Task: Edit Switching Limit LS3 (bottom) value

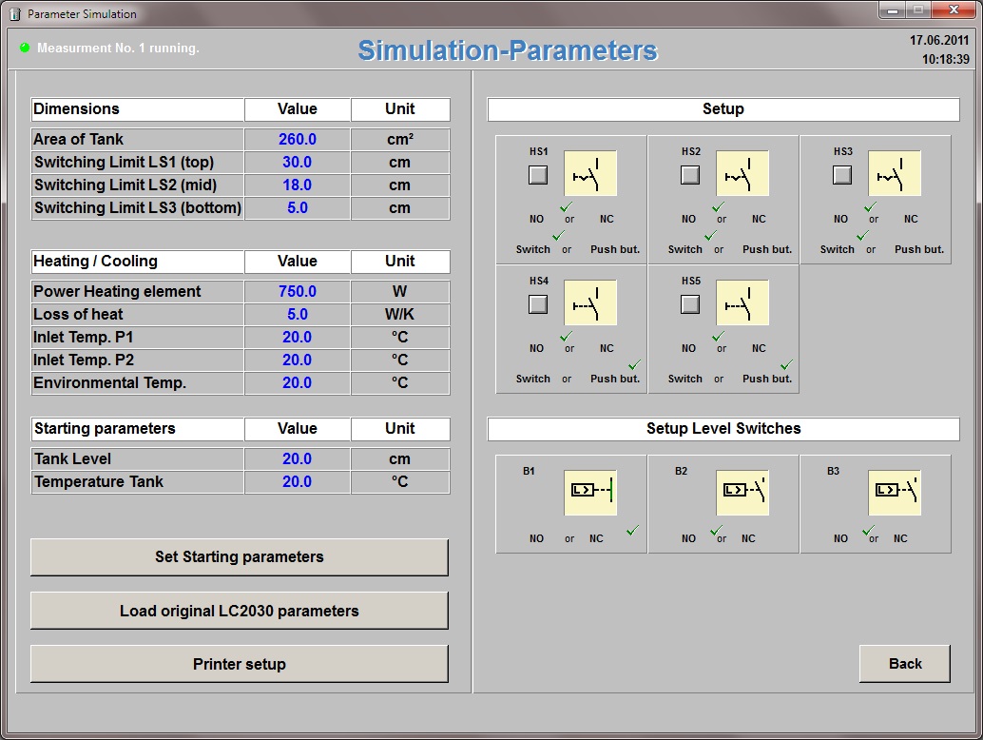Action: pyautogui.click(x=298, y=207)
